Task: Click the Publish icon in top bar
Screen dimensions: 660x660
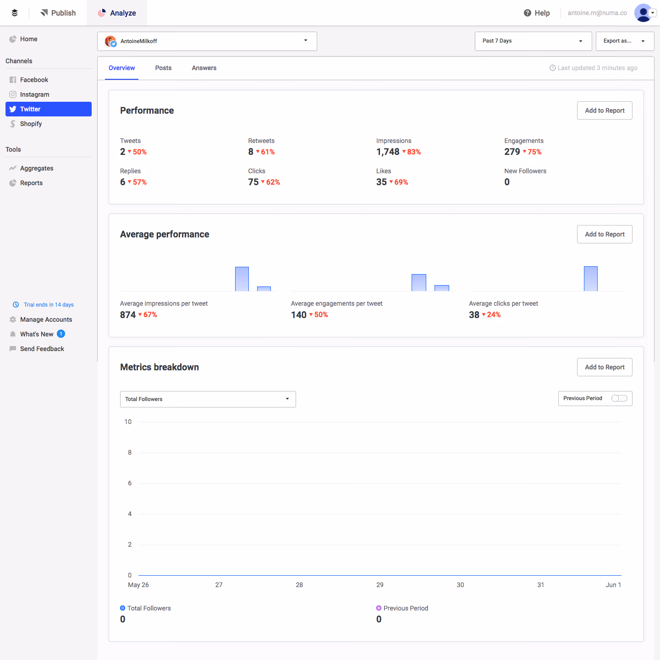Action: tap(44, 13)
